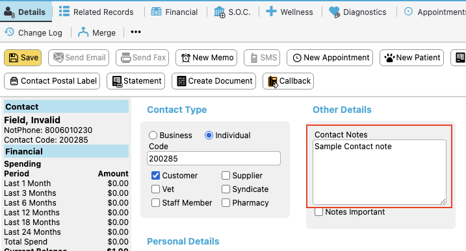Viewport: 466px width, 251px height.
Task: Open the Wellness tab
Action: point(289,12)
